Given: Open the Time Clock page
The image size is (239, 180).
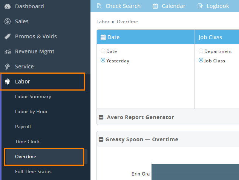Looking at the screenshot, I should point(27,142).
